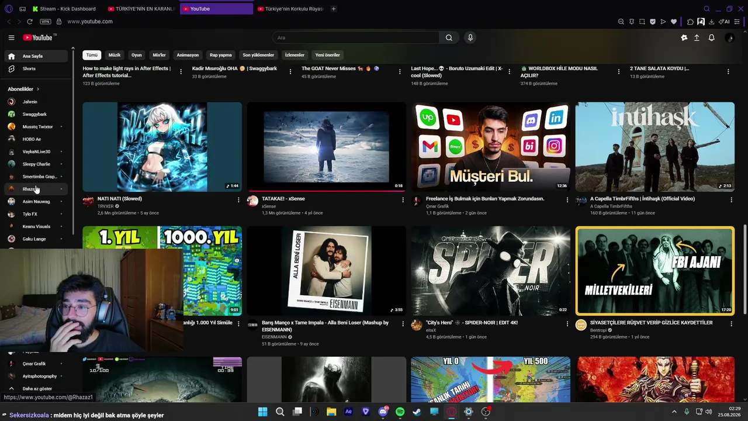Open the browser downloads icon

pos(711,22)
